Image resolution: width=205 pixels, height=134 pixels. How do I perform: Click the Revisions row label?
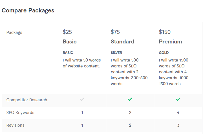click(16, 125)
